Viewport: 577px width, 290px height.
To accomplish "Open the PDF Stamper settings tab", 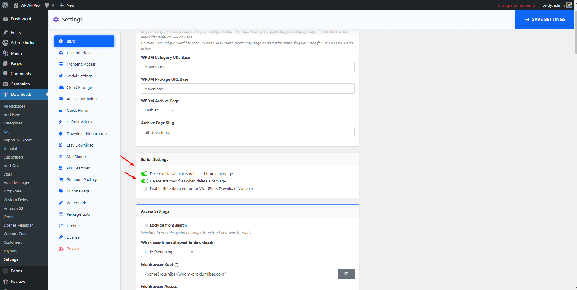I will (x=84, y=168).
